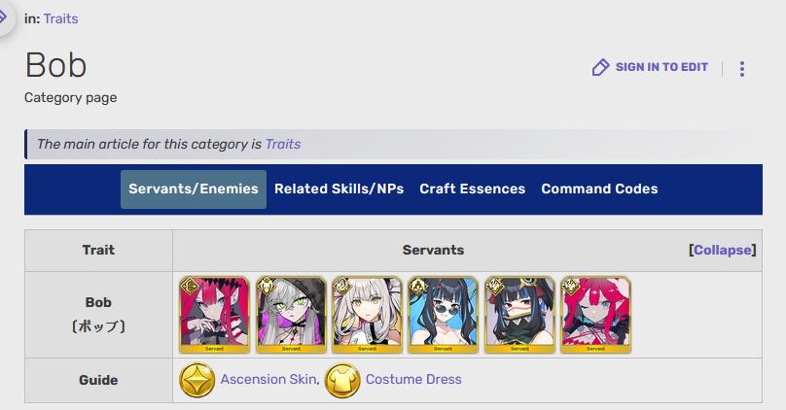Switch to Related Skills/NPs tab
The width and height of the screenshot is (786, 410).
point(339,189)
